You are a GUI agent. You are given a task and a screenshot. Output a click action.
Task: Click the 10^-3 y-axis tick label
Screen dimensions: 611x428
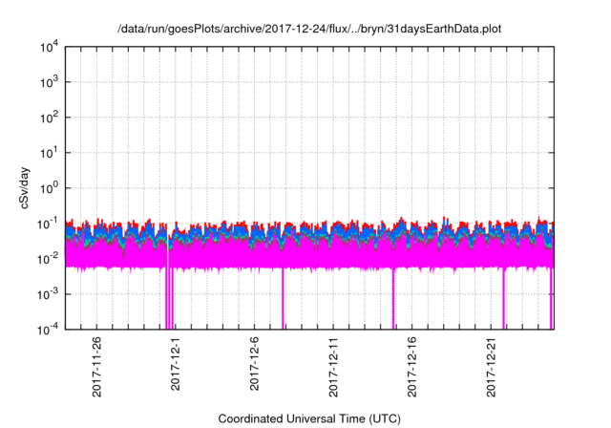47,295
